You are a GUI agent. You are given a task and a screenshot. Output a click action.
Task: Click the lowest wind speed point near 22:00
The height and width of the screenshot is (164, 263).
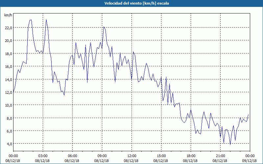[x=230, y=145]
